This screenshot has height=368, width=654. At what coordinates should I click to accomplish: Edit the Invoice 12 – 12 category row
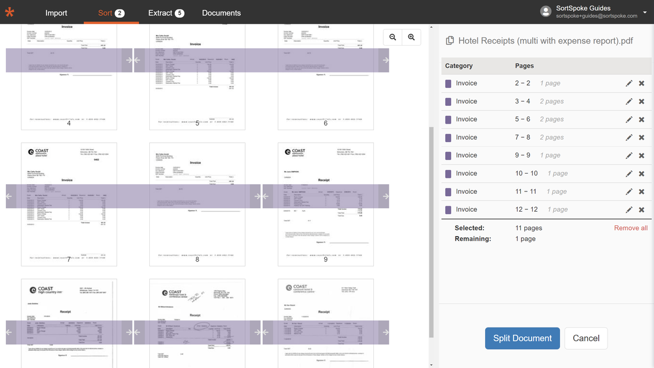tap(628, 209)
